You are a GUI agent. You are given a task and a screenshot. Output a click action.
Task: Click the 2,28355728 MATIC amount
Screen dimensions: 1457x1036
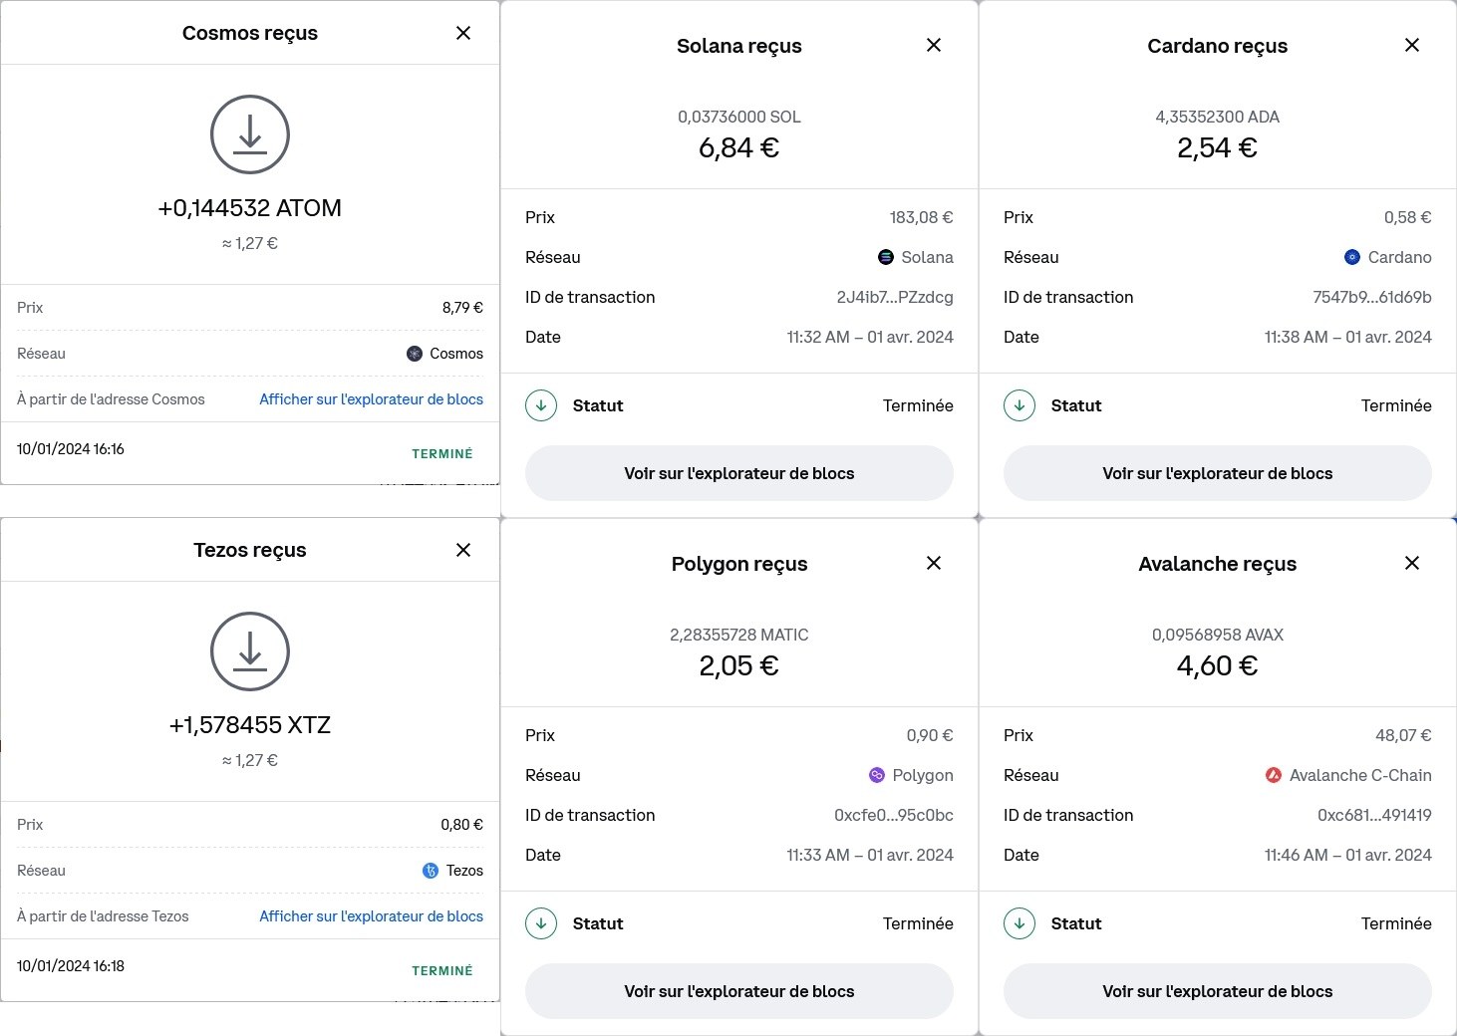[739, 635]
